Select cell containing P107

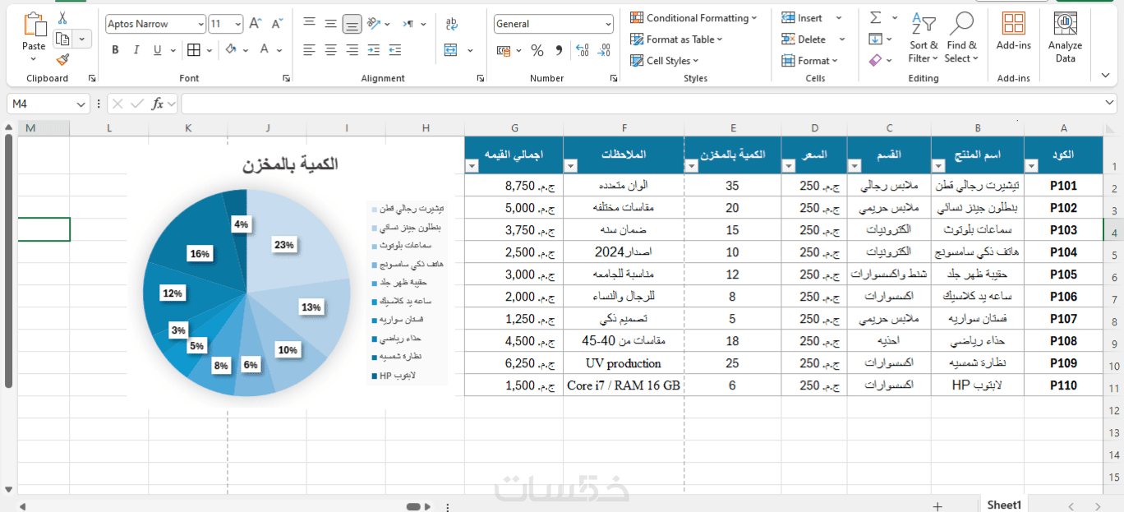tap(1063, 319)
